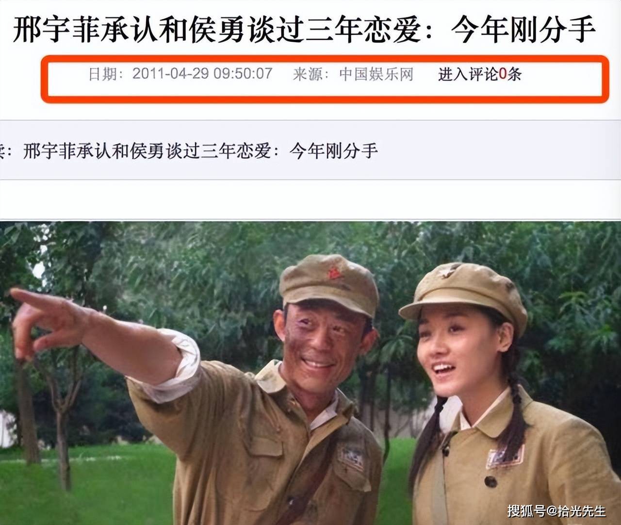Click the cut-off character left of the breadcrumb
Screen dimensions: 621x525
(x=2, y=151)
